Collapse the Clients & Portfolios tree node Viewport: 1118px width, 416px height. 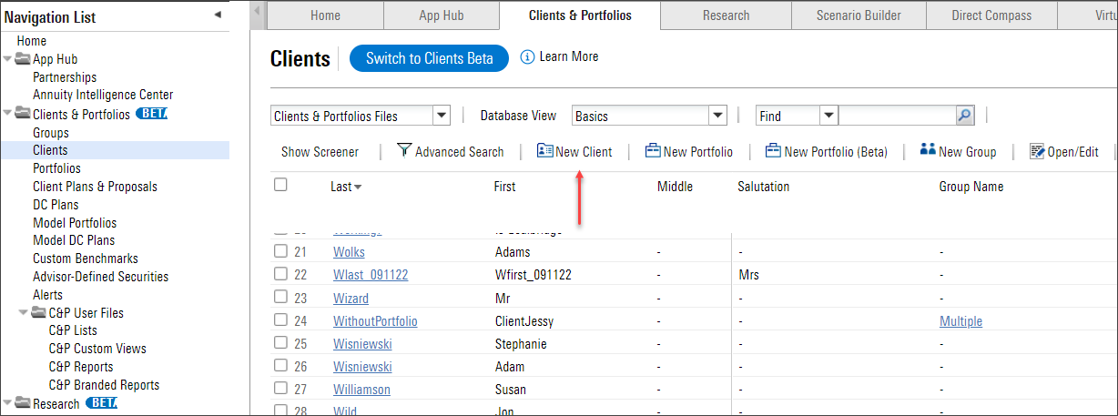[x=8, y=114]
